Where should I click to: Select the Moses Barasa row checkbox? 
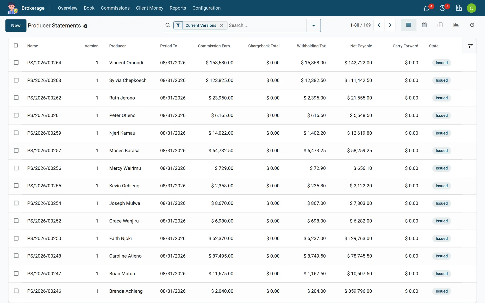(16, 150)
